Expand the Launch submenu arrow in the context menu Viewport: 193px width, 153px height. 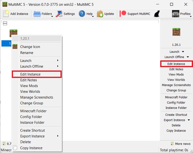click(x=58, y=60)
